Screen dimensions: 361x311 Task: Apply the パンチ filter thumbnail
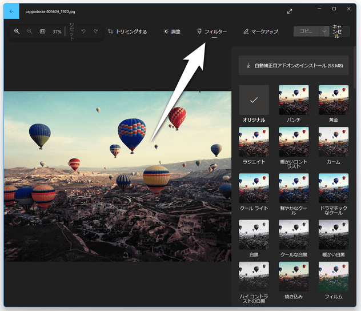point(294,100)
